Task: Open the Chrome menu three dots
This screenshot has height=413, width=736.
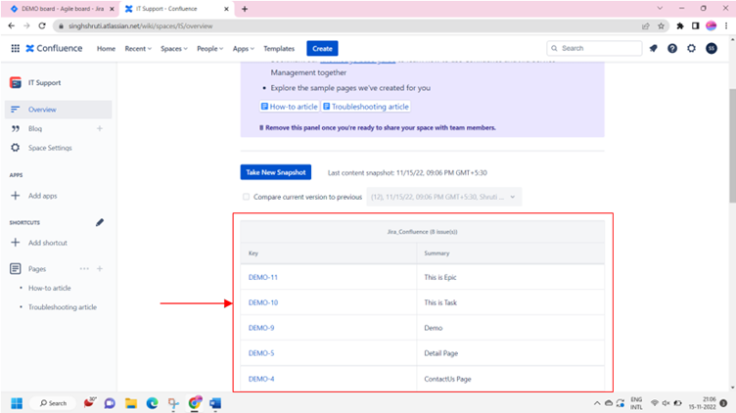Action: coord(726,26)
